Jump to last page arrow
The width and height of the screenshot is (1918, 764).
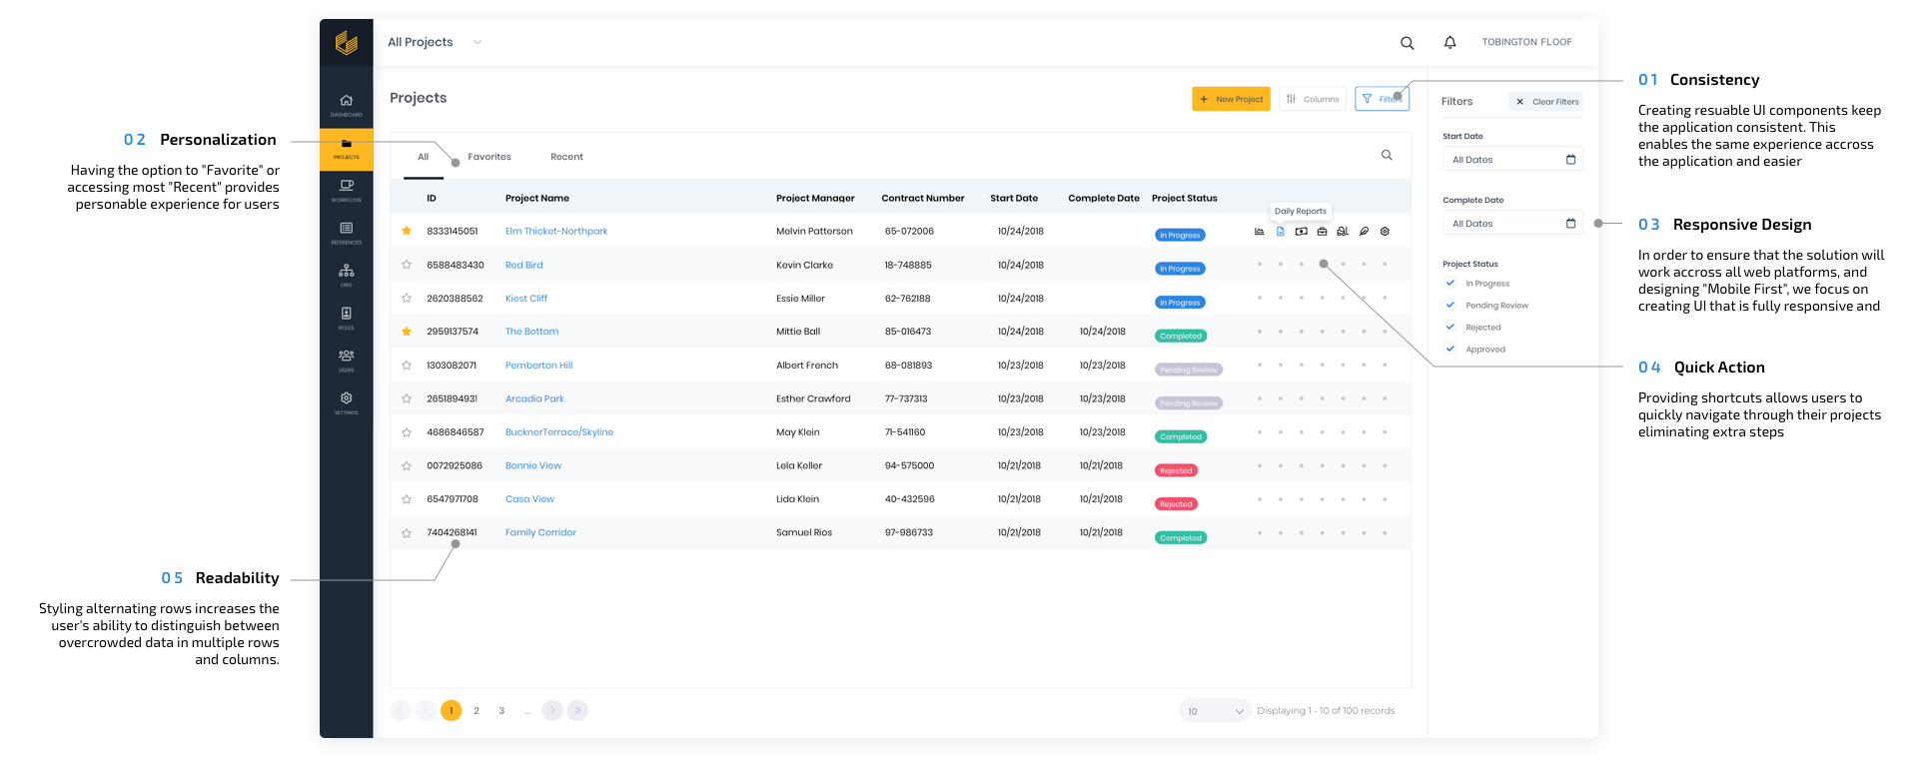577,711
